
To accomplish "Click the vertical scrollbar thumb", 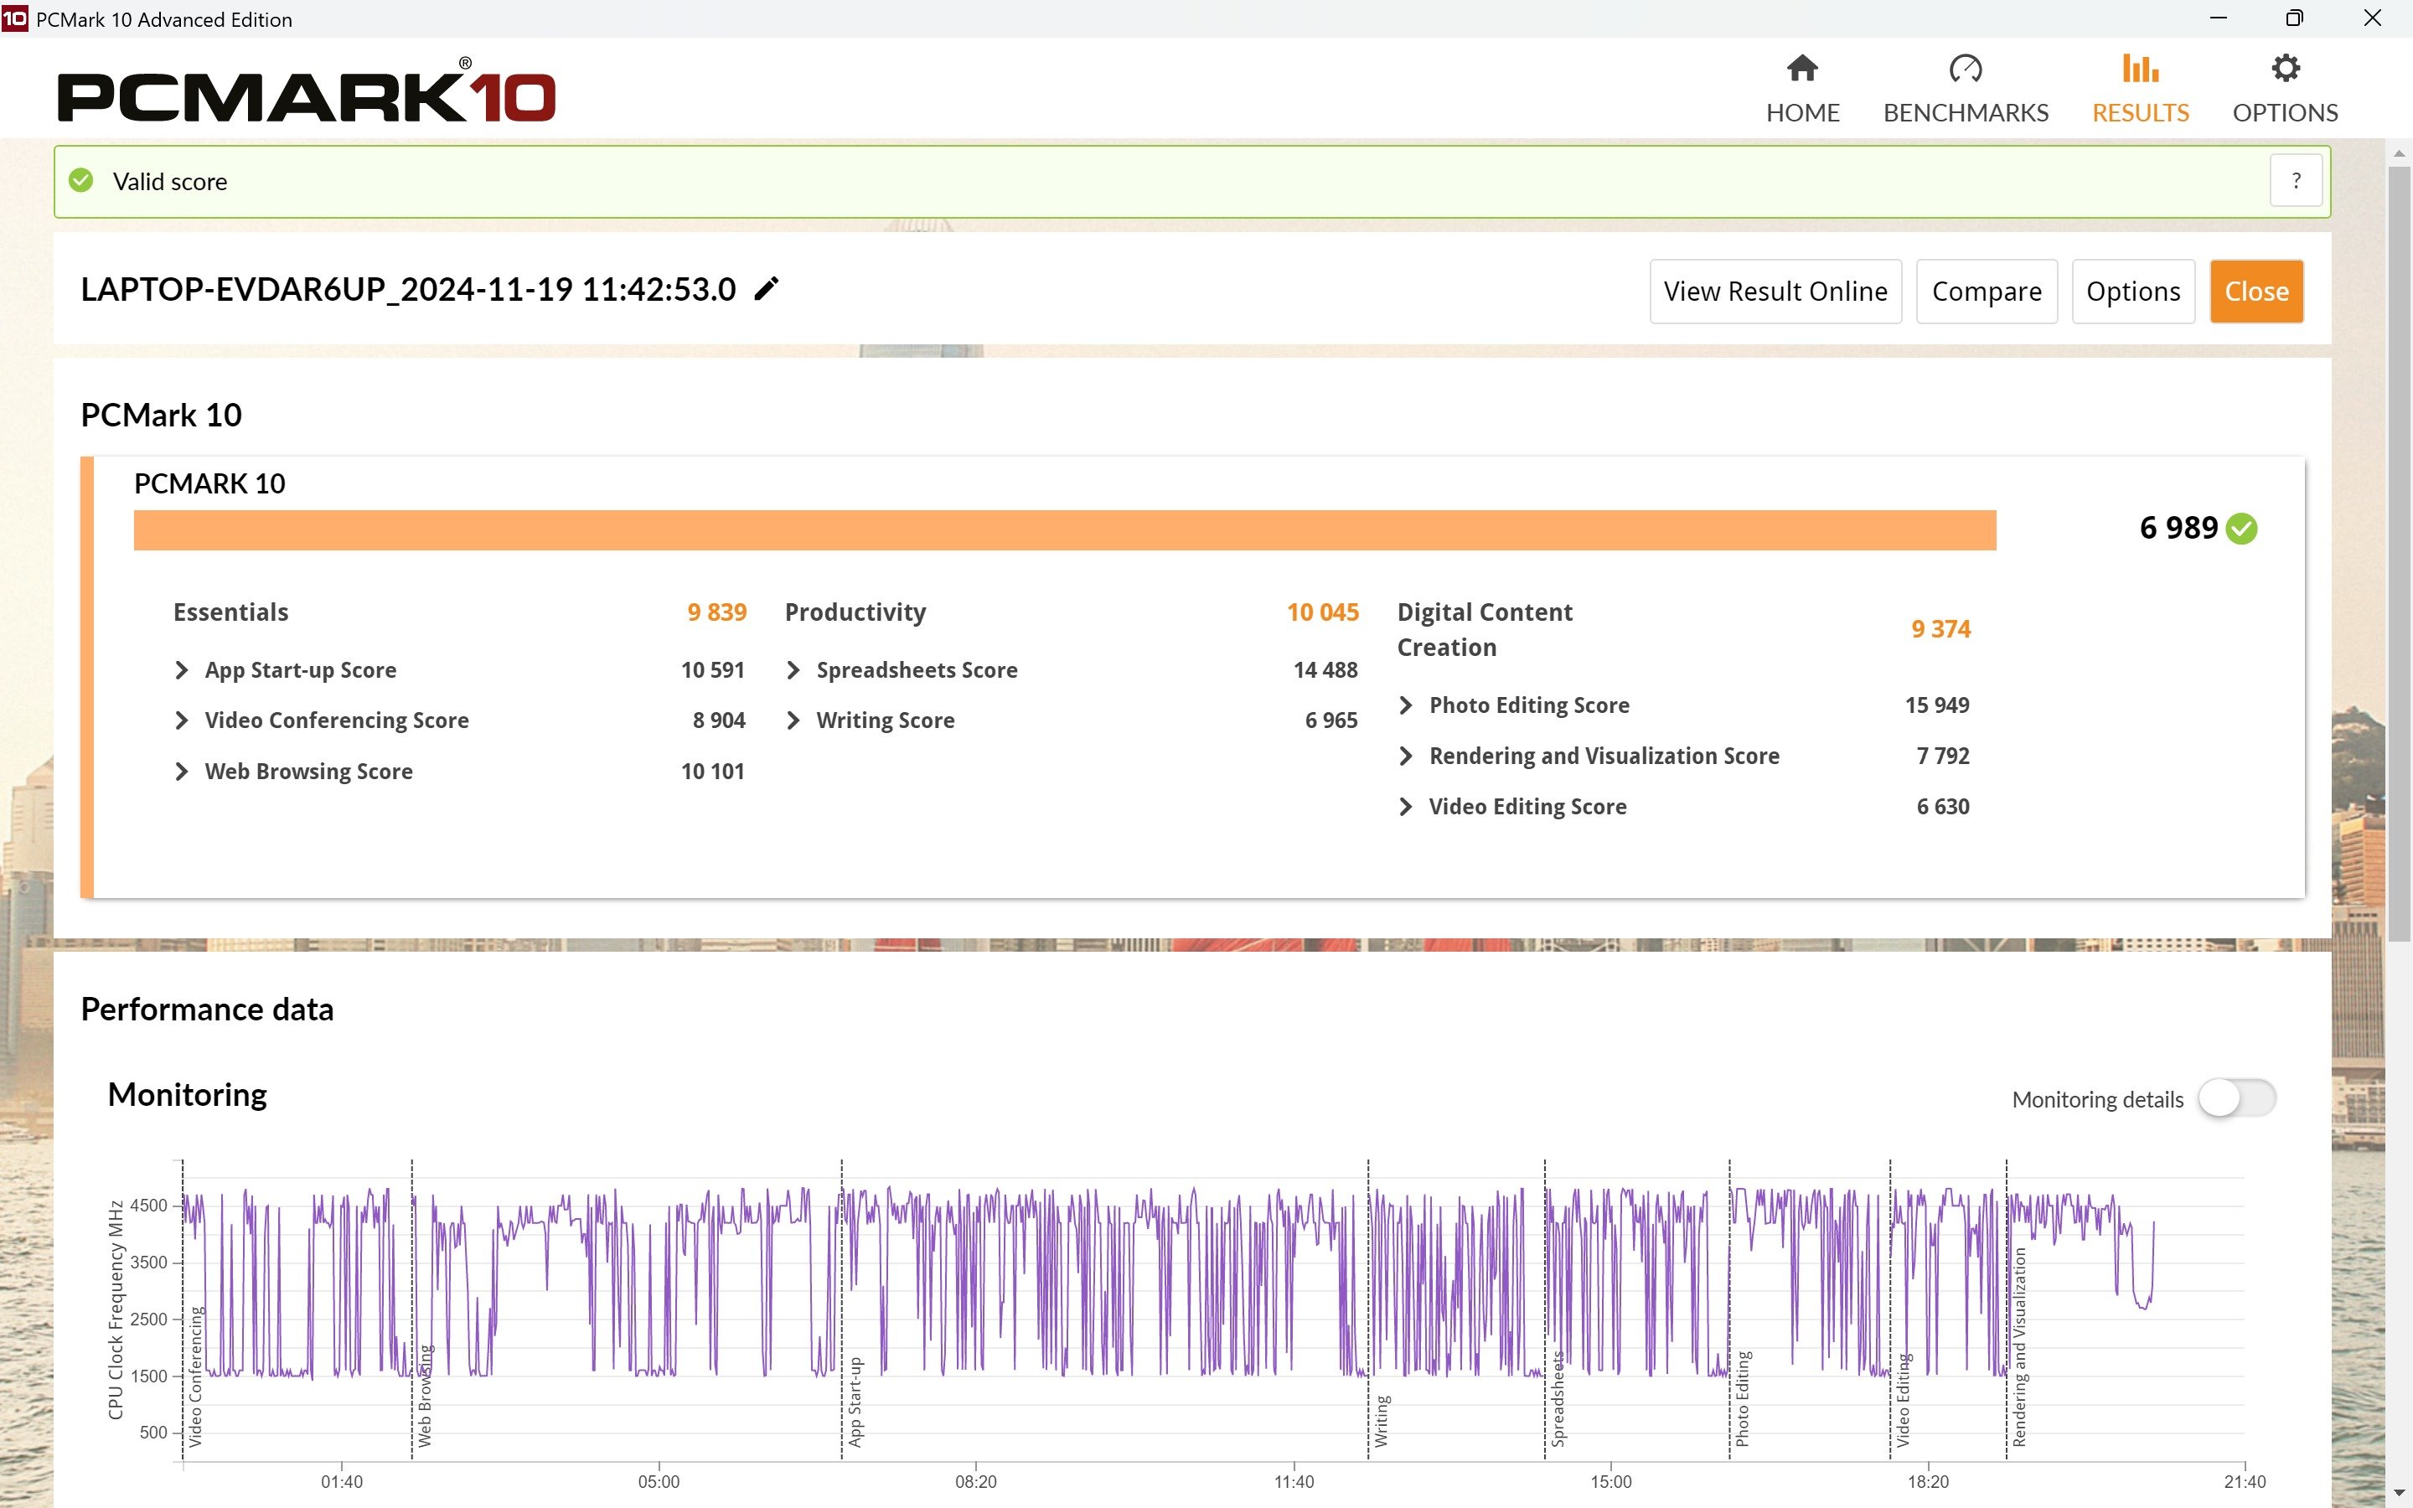I will (x=2398, y=554).
